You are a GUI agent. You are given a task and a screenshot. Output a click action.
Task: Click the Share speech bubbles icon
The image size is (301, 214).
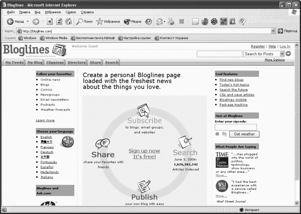tap(102, 144)
